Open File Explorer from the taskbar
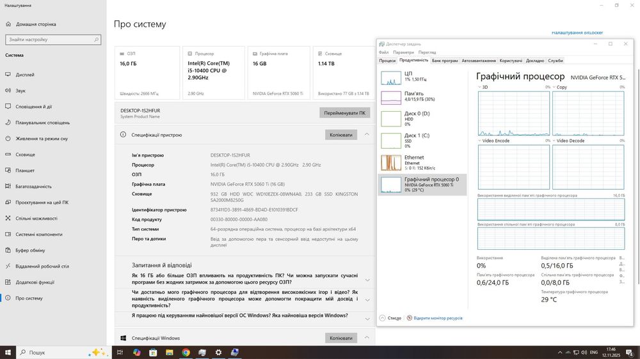Screen dimensions: 640x359 click(x=170, y=353)
